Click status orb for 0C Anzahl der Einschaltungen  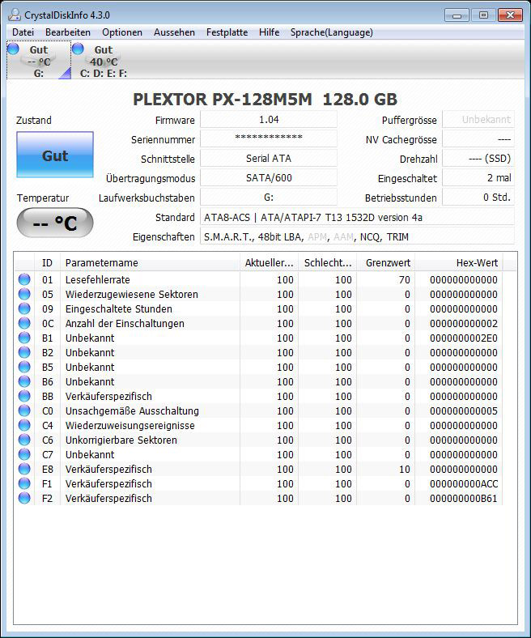point(24,323)
